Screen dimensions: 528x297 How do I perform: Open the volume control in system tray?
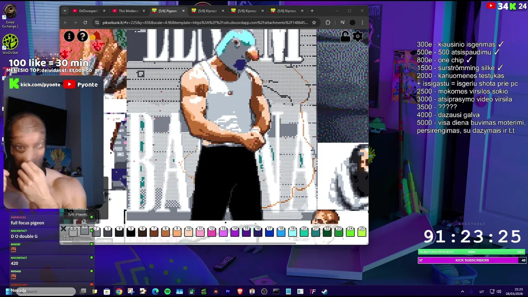click(499, 292)
